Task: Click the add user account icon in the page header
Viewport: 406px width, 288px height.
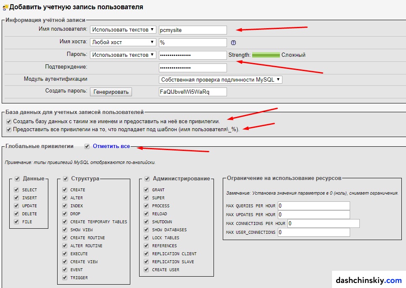Action: (x=6, y=7)
